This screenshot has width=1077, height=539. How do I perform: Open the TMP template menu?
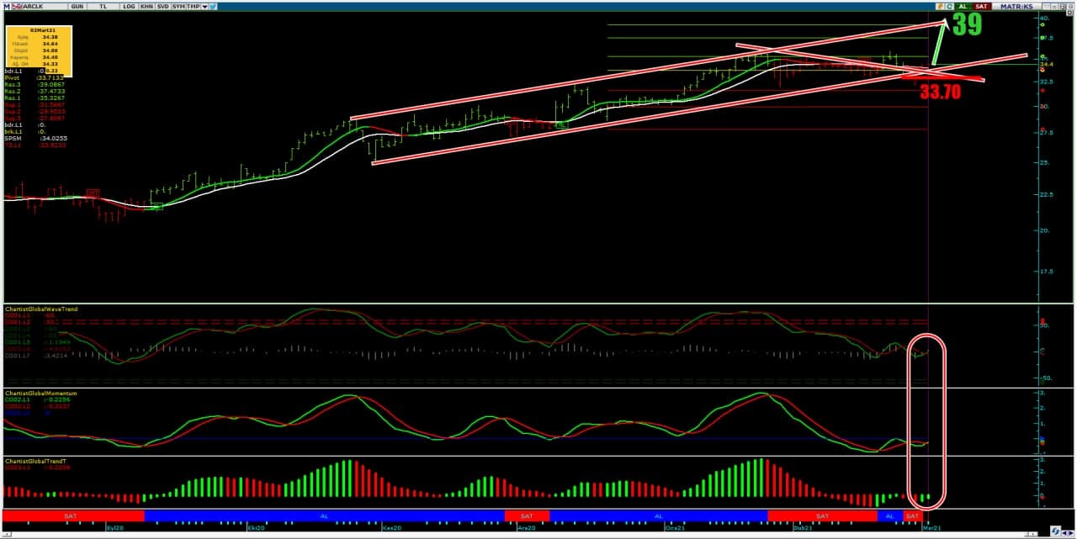(x=193, y=6)
